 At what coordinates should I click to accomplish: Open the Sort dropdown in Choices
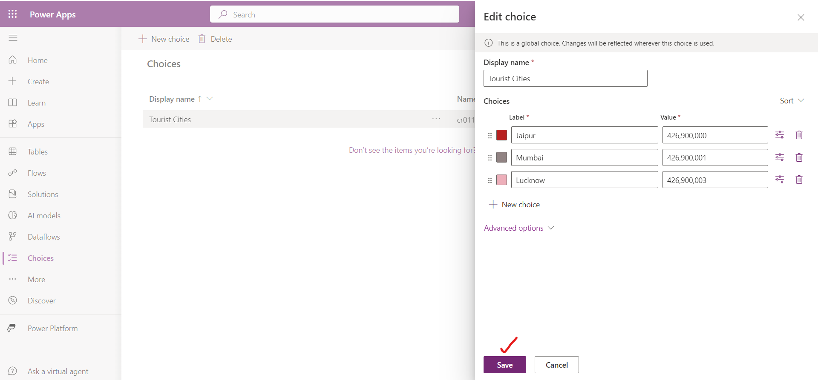pos(792,101)
